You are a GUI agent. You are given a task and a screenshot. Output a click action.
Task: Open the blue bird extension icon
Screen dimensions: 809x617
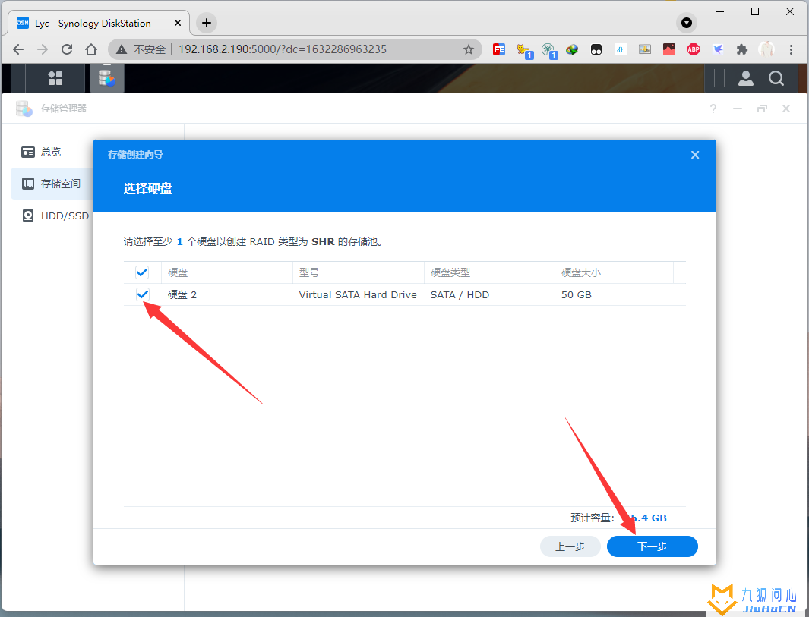(718, 49)
